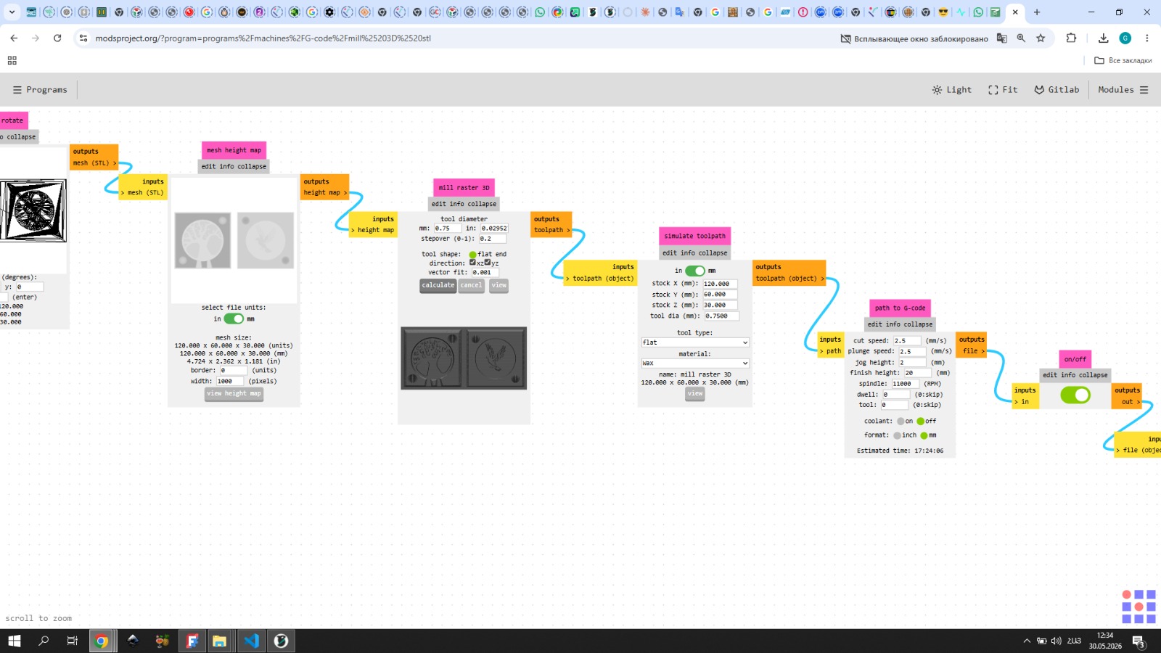
Task: Open the all-bookmarks folder
Action: [1123, 60]
